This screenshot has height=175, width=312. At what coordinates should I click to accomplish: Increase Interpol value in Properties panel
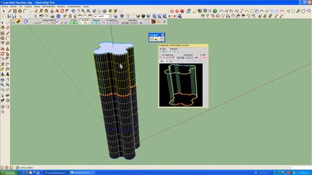pyautogui.click(x=178, y=52)
